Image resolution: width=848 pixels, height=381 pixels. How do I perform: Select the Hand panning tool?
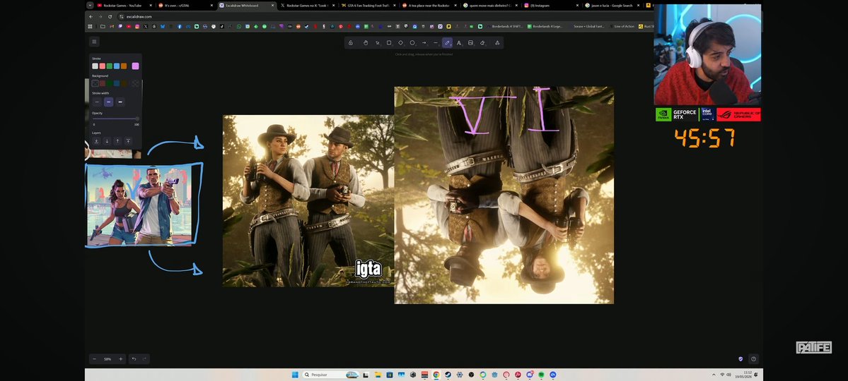pyautogui.click(x=366, y=42)
